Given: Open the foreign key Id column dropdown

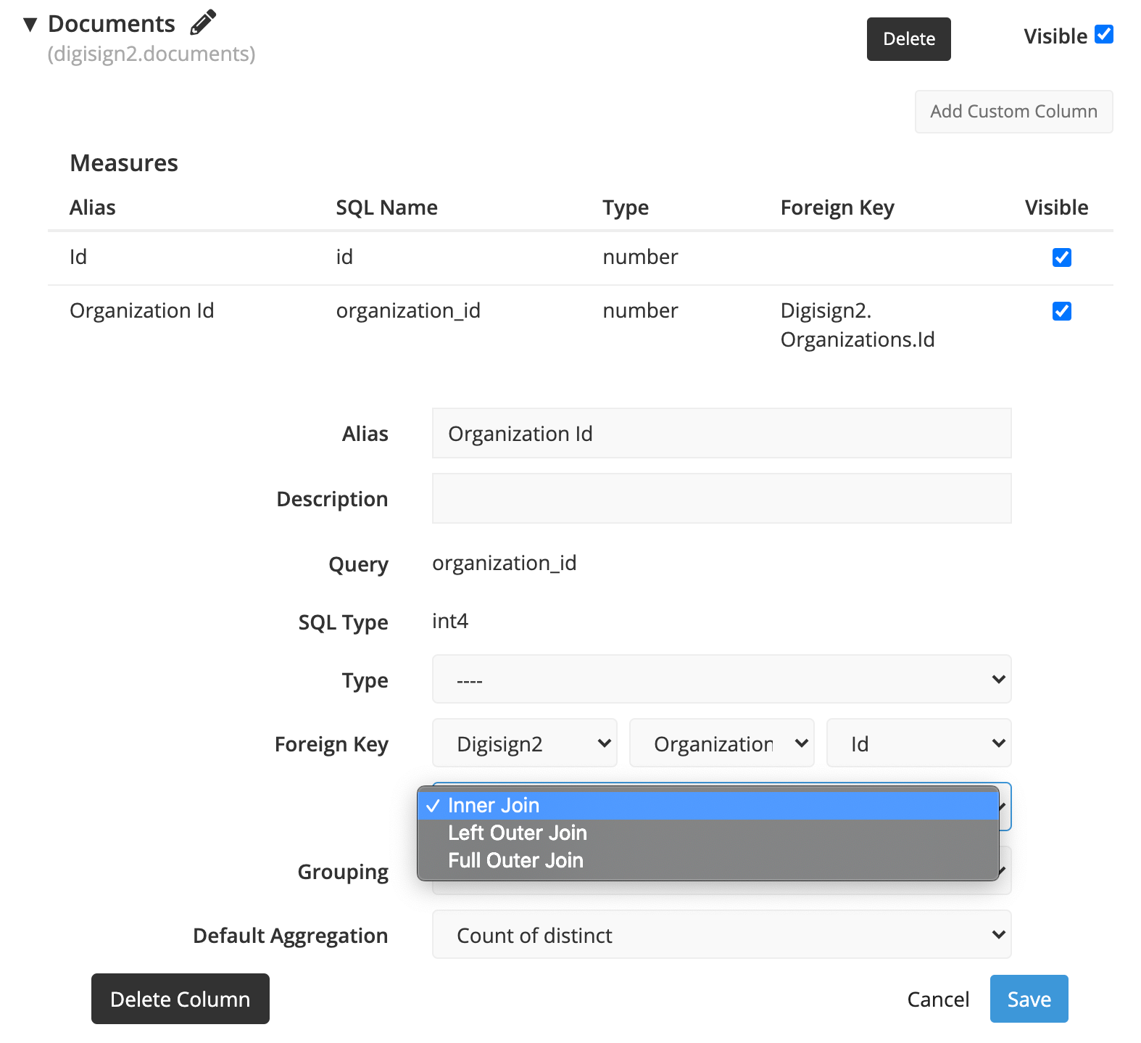Looking at the screenshot, I should (918, 743).
